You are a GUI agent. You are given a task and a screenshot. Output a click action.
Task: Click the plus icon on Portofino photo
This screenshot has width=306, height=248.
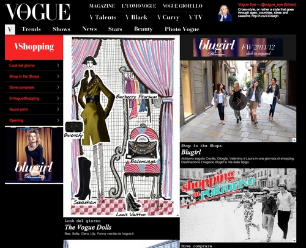[294, 240]
